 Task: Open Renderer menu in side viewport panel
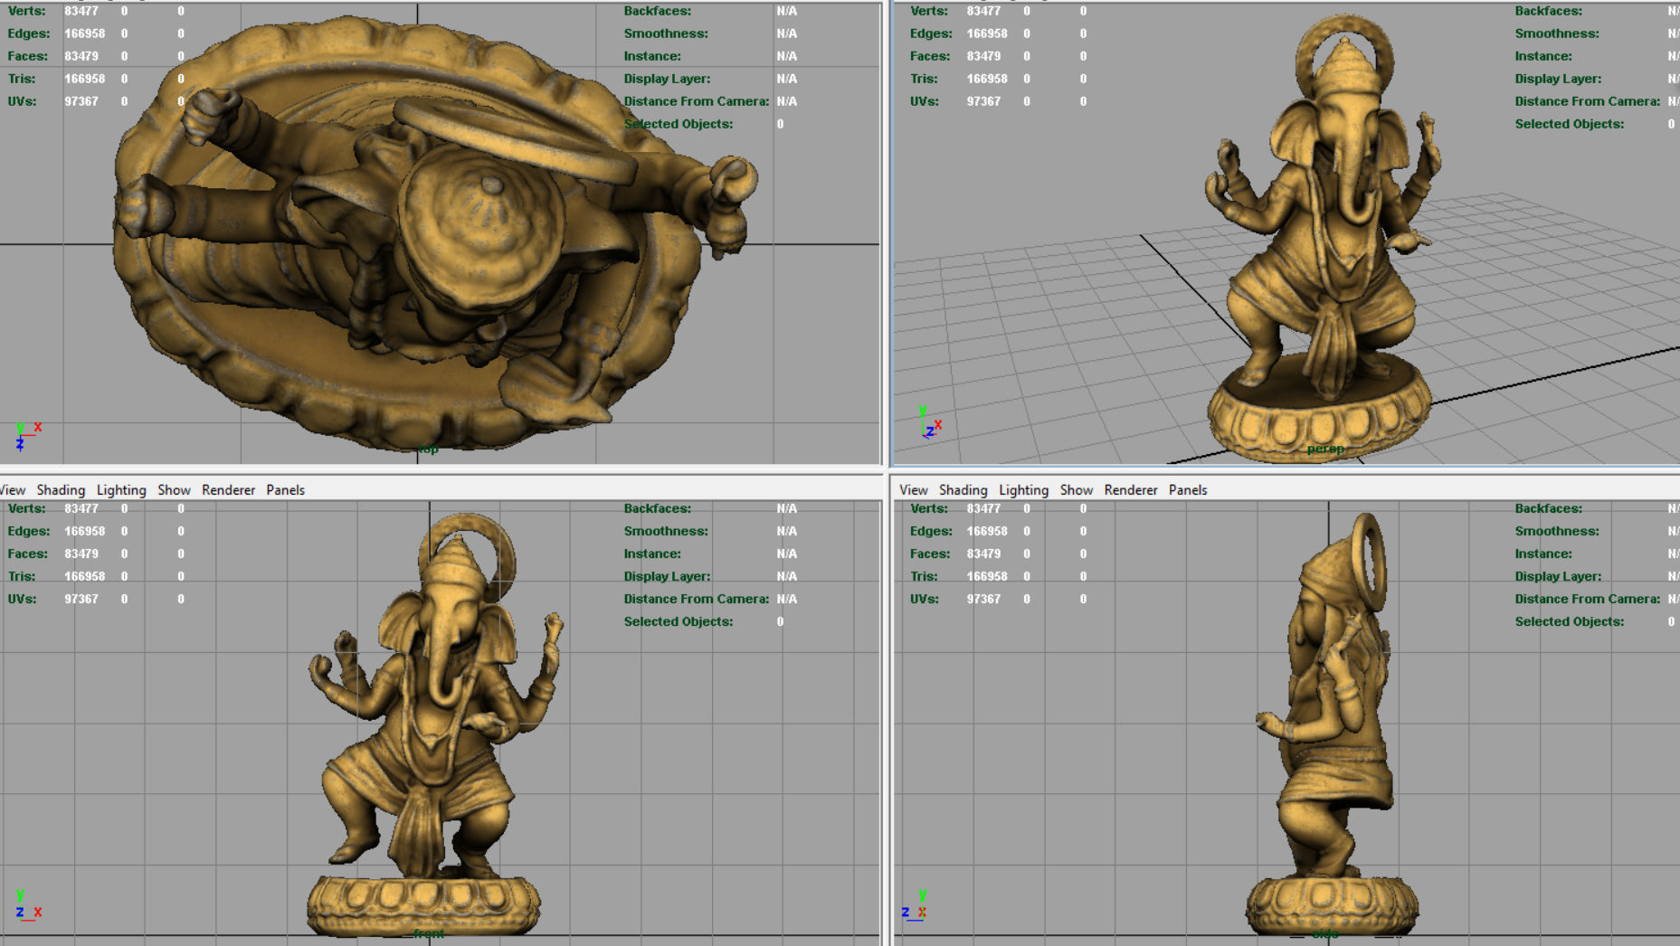[x=1131, y=489]
